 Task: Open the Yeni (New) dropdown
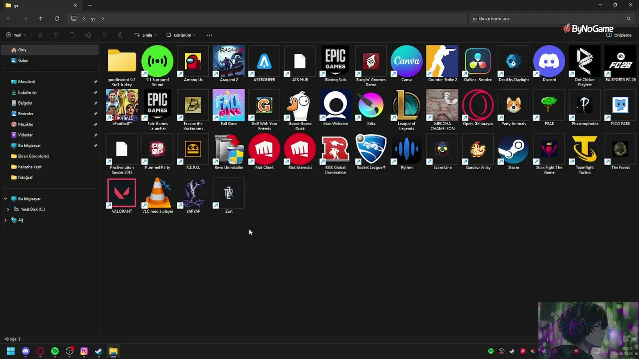15,35
